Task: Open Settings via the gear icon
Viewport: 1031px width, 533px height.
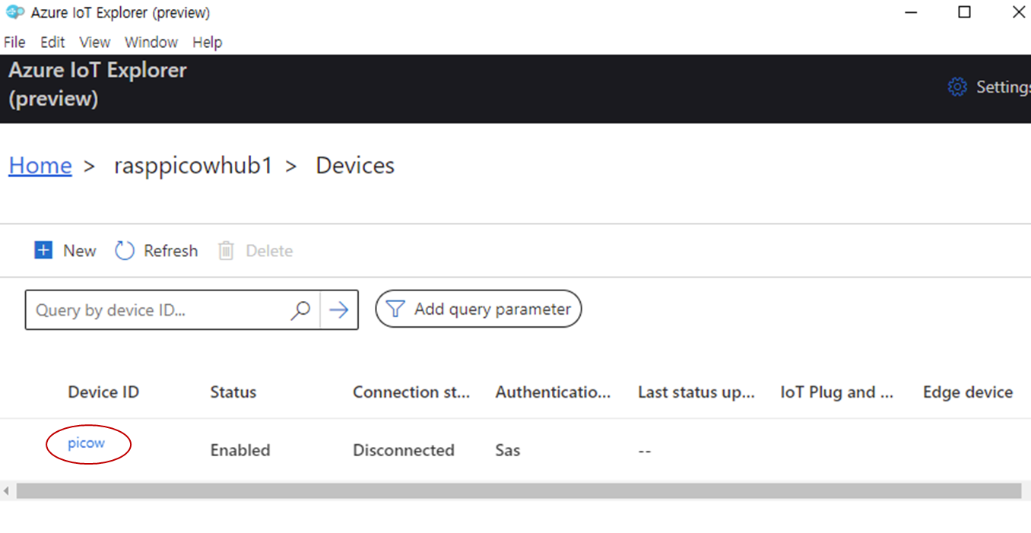Action: pyautogui.click(x=957, y=87)
